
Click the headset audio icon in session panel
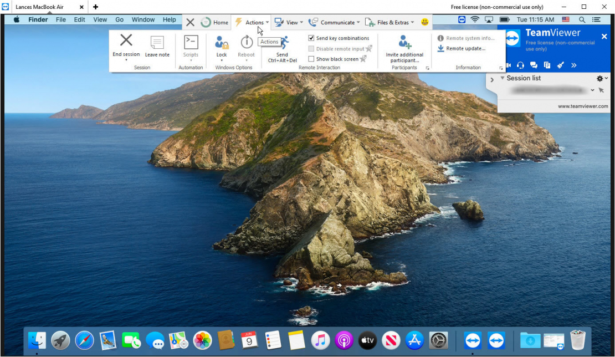click(520, 65)
